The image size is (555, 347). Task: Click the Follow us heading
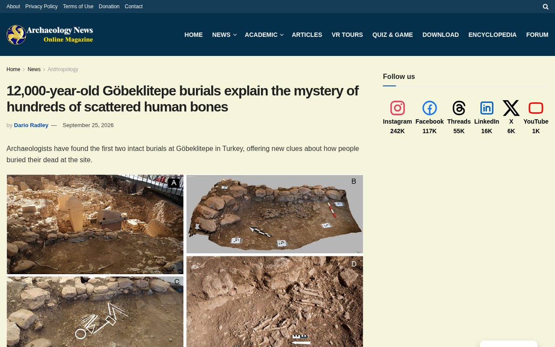[x=399, y=77]
